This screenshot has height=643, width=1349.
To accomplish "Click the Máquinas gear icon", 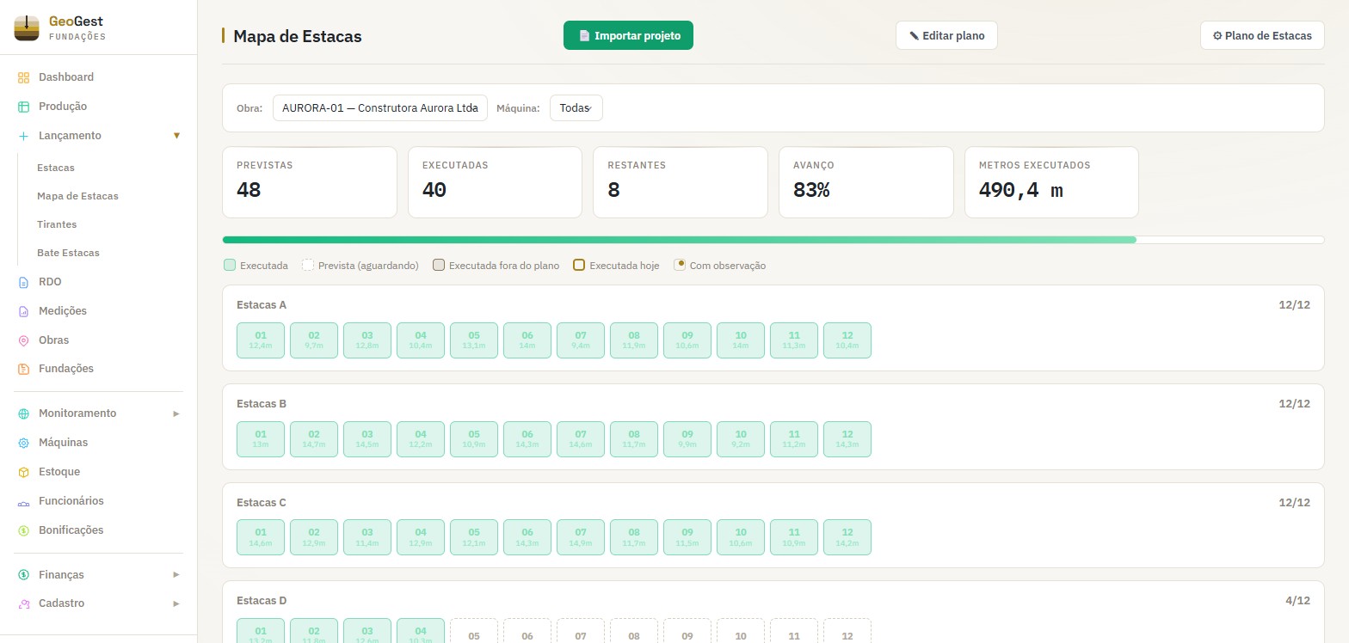I will click(23, 443).
